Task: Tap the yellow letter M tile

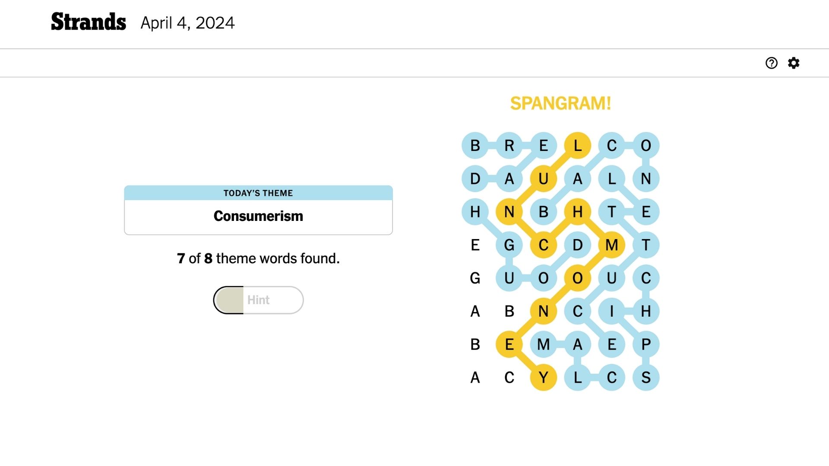Action: pos(611,245)
